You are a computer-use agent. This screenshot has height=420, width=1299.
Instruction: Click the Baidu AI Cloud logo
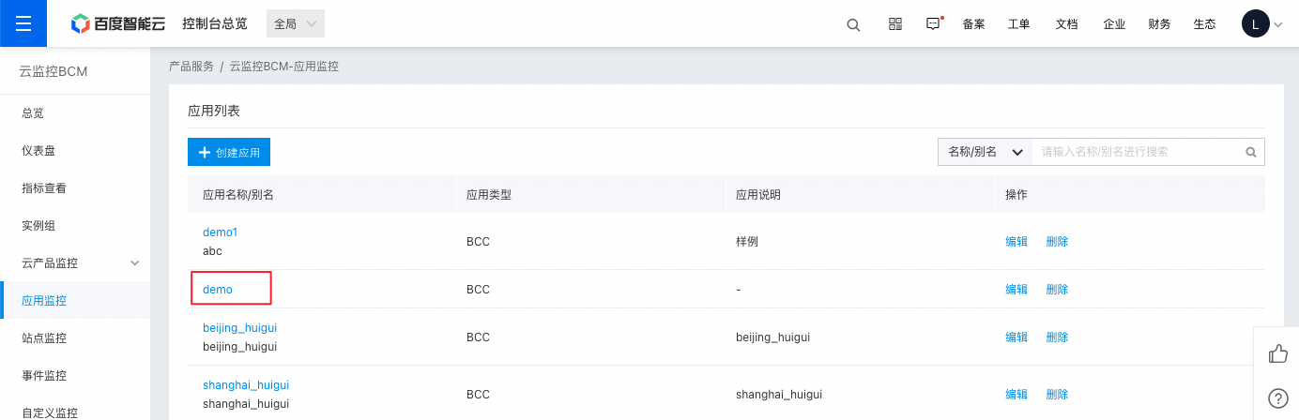118,24
